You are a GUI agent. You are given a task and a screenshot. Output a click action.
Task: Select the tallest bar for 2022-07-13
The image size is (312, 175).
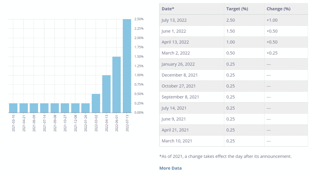coord(127,66)
